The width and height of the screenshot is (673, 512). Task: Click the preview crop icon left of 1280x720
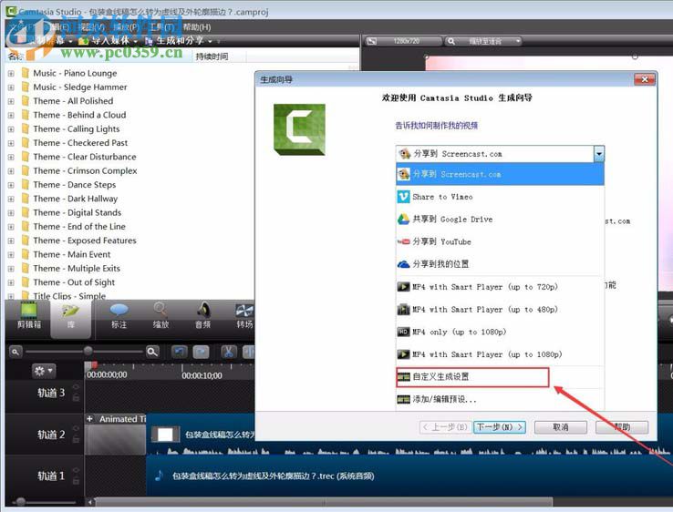click(372, 41)
